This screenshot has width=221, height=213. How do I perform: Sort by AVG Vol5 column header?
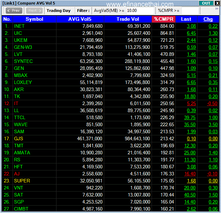click(x=80, y=19)
